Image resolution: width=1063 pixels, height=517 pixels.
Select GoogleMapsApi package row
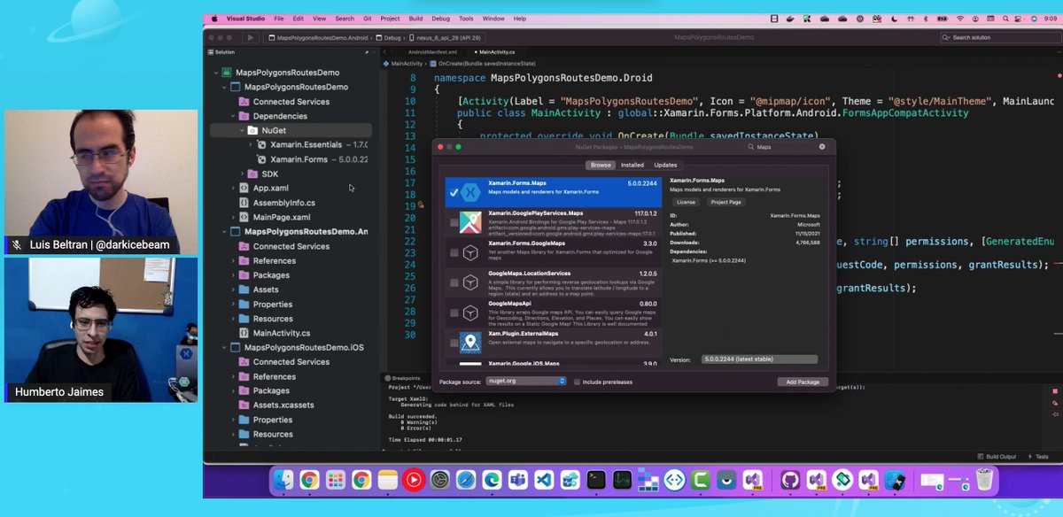[554, 313]
